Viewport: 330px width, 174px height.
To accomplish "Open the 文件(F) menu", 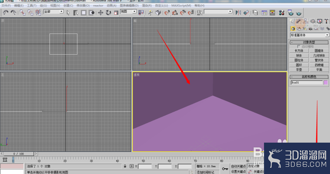I will click(6, 6).
